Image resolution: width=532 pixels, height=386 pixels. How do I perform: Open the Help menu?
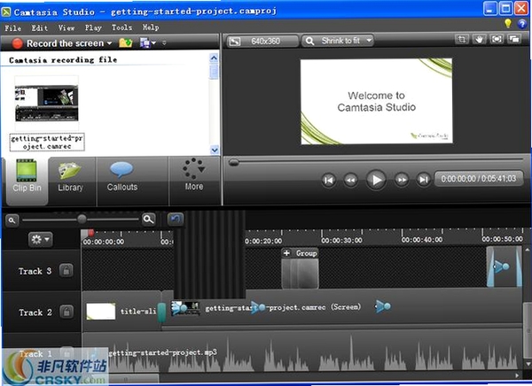point(151,27)
